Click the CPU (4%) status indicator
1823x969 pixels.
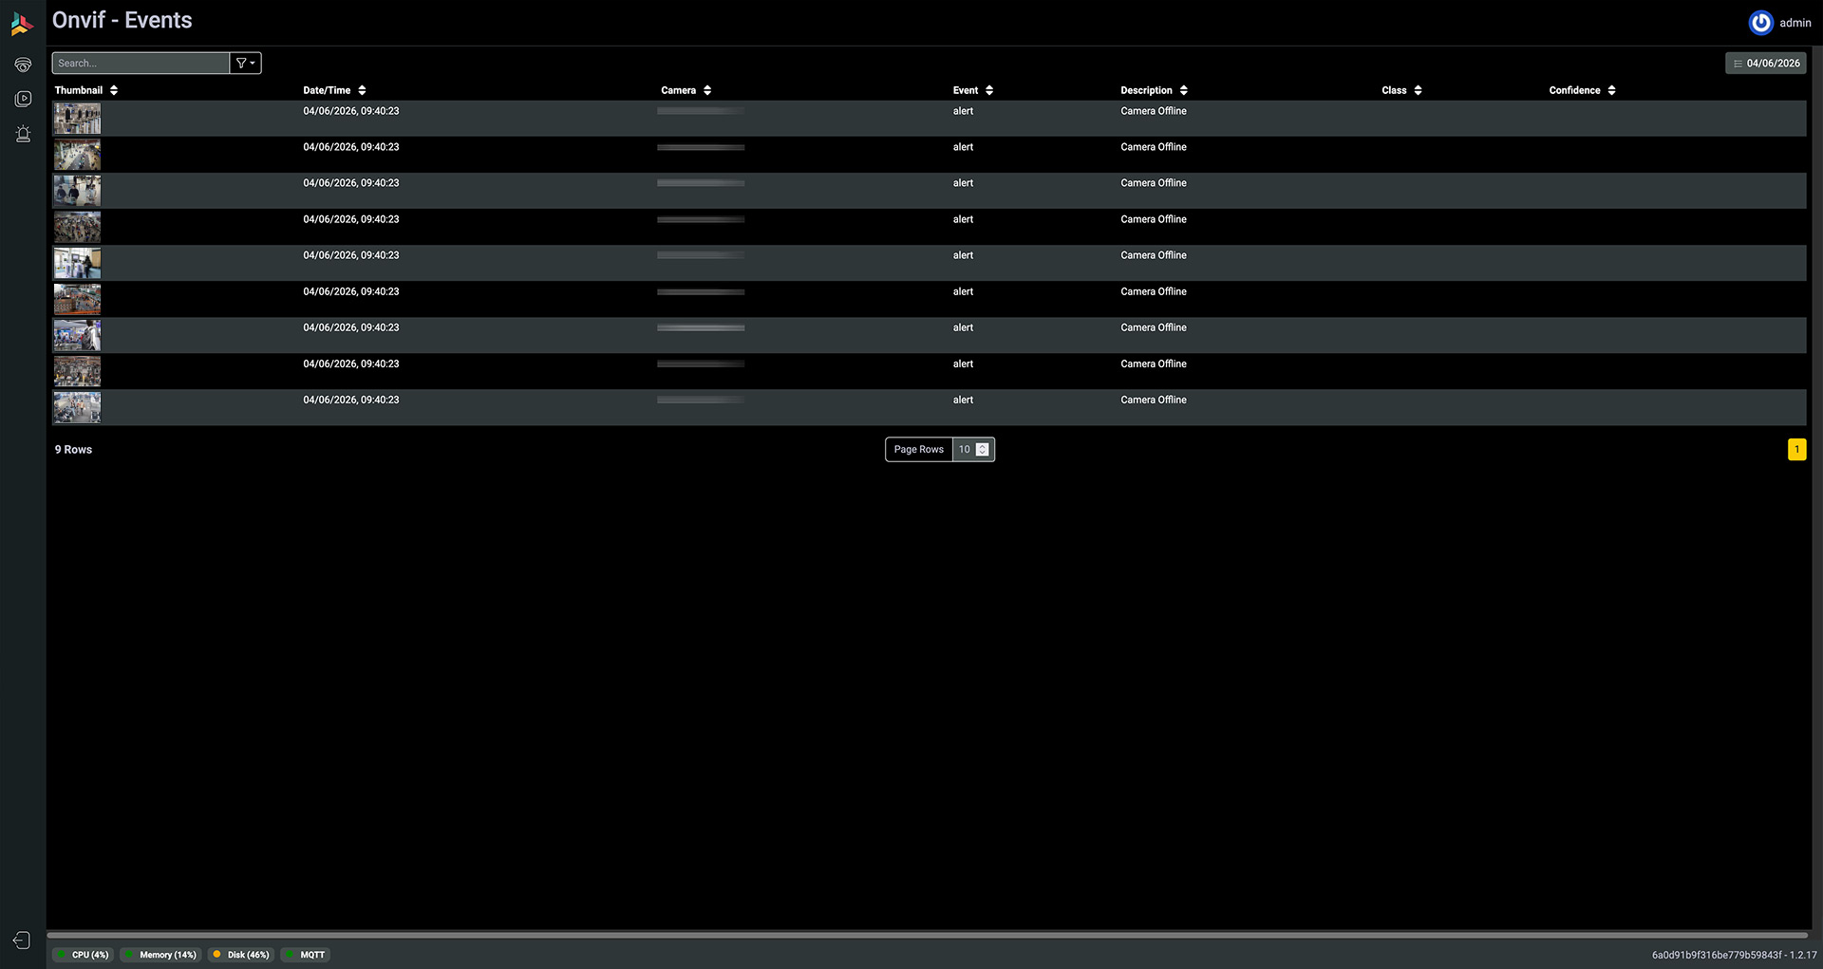click(83, 955)
